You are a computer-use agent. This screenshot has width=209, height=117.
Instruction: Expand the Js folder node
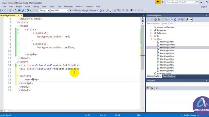pos(151,36)
